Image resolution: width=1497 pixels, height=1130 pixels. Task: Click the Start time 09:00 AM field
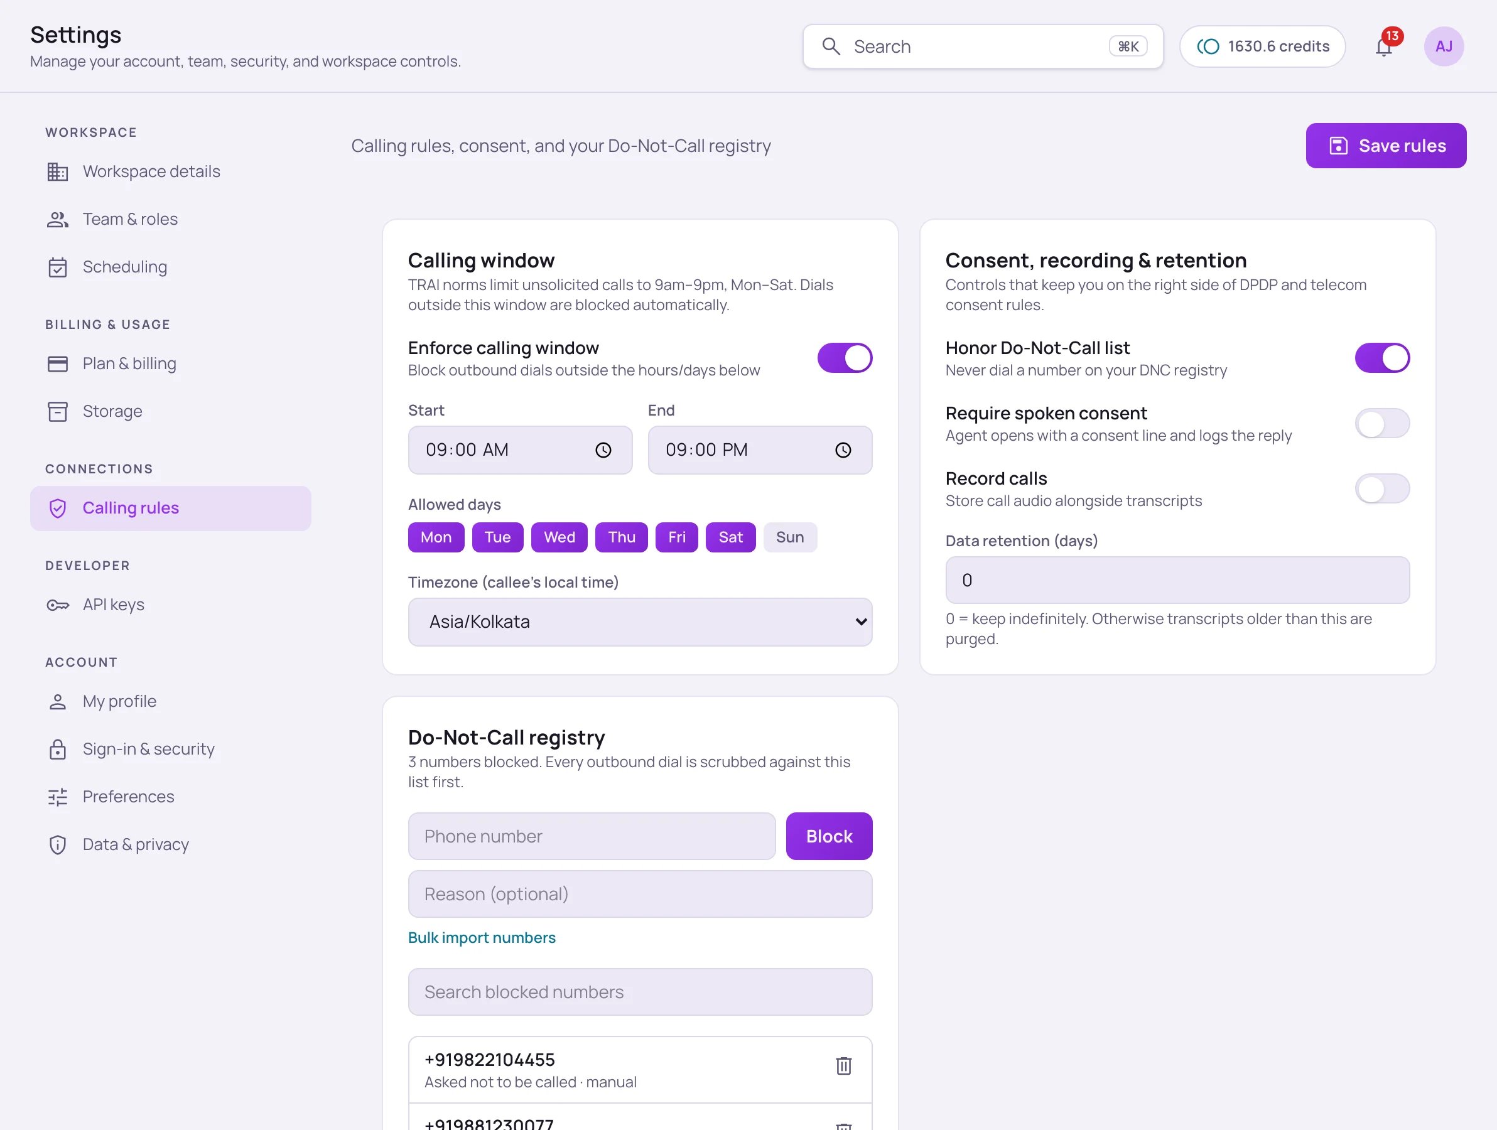point(520,450)
